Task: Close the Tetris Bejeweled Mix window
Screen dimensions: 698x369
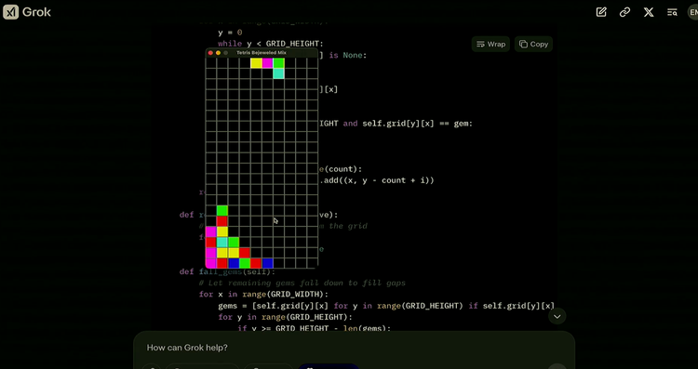Action: [210, 53]
